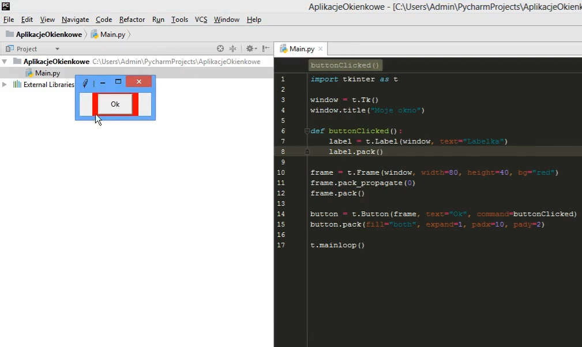Open the Run menu
This screenshot has height=347, width=582.
pos(158,20)
